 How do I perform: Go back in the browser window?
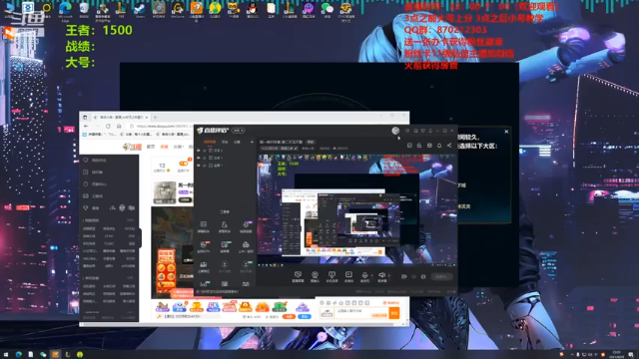[x=86, y=127]
